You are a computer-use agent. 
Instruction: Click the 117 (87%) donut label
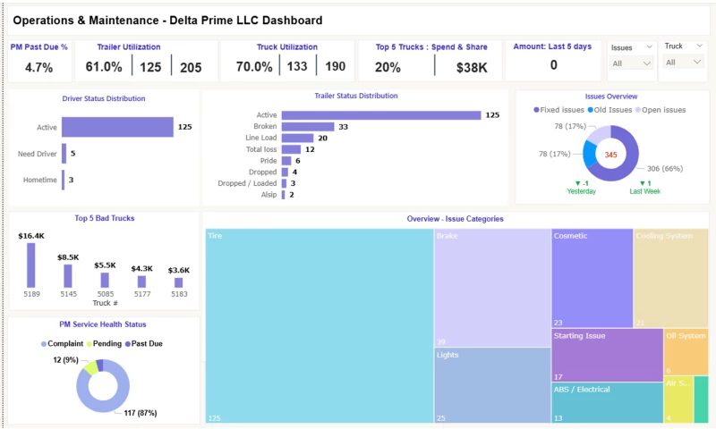(x=141, y=413)
